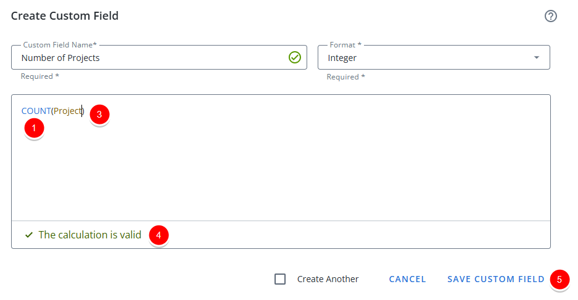Click SAVE CUSTOM FIELD

coord(496,279)
